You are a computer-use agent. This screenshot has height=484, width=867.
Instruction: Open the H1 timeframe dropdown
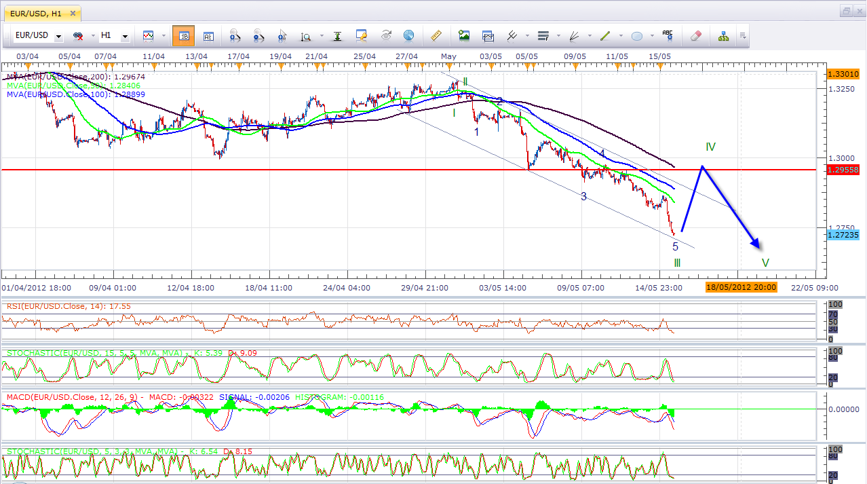[x=125, y=36]
